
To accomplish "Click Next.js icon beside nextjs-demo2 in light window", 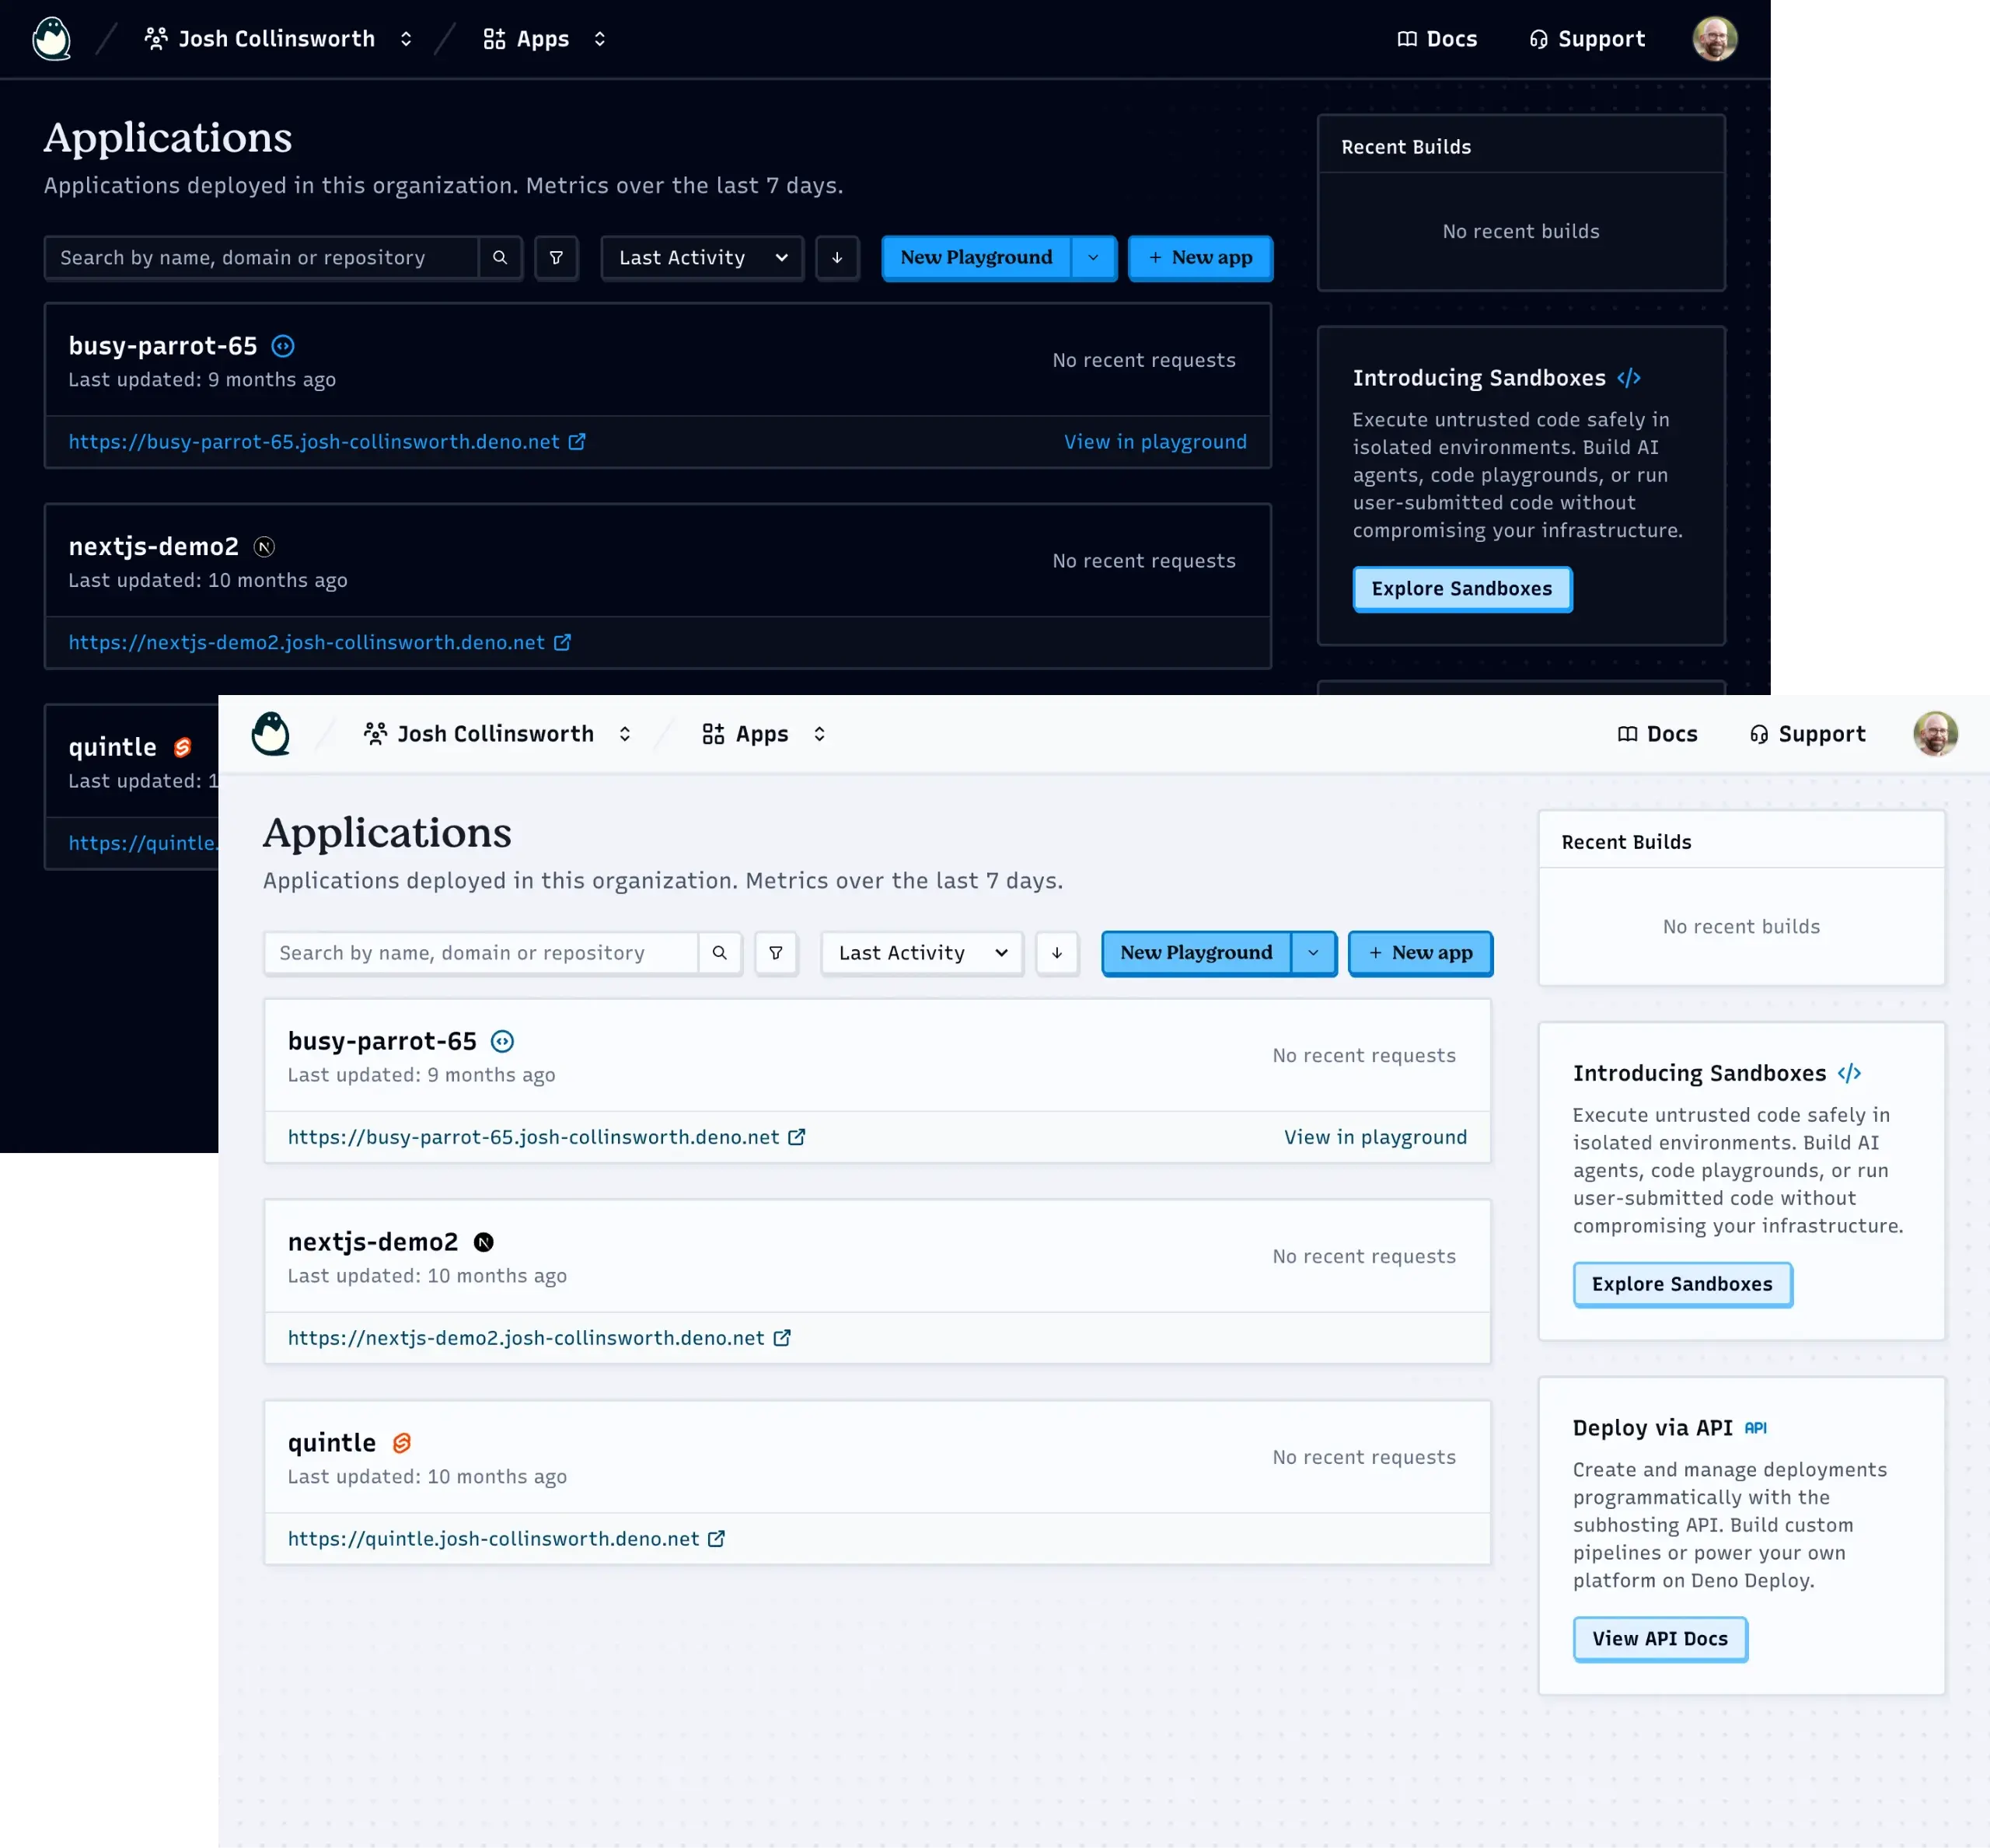I will coord(484,1242).
